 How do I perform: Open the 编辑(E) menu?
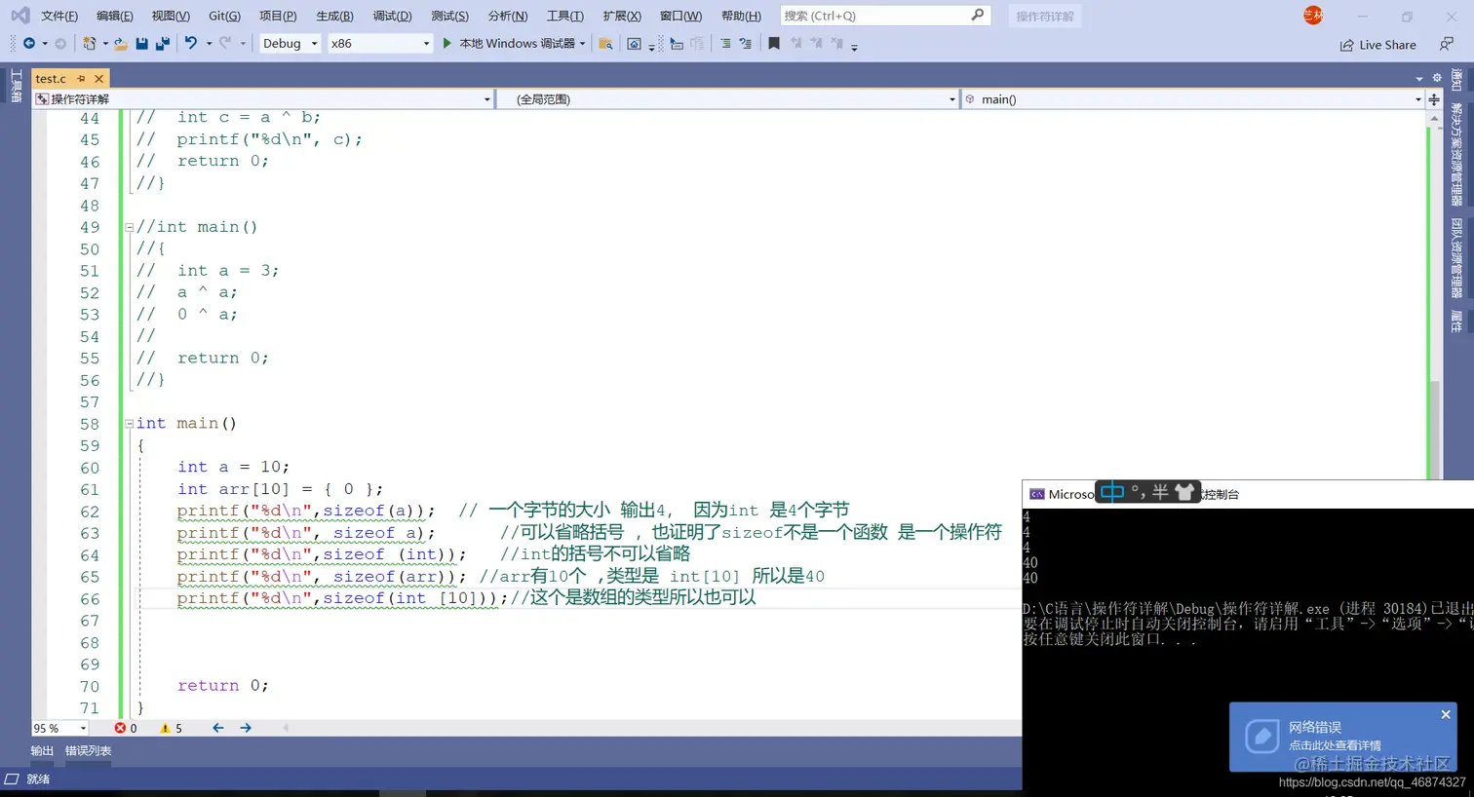tap(115, 16)
